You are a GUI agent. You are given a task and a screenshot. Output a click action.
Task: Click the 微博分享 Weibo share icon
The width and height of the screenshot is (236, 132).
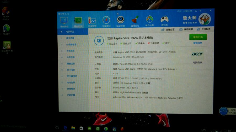coord(163,30)
